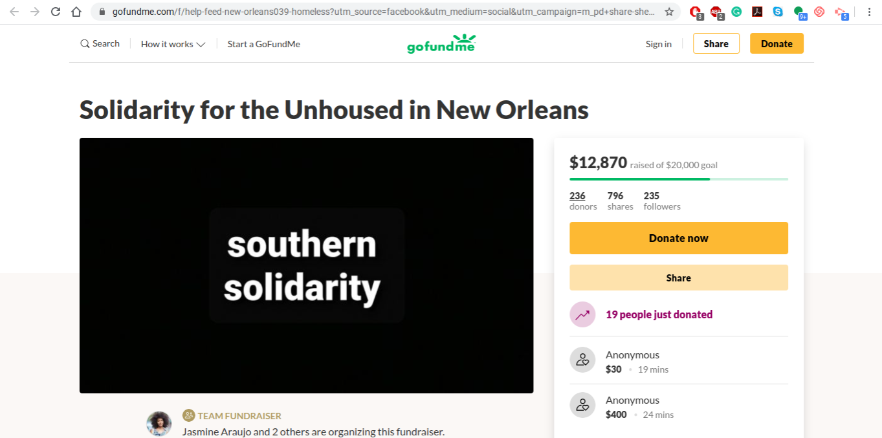Screen dimensions: 882x438
Task: Go to the browser home page
Action: click(76, 12)
